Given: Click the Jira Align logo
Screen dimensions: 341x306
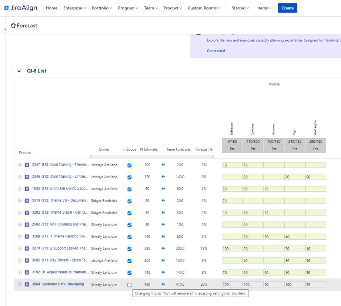Looking at the screenshot, I should pos(21,8).
